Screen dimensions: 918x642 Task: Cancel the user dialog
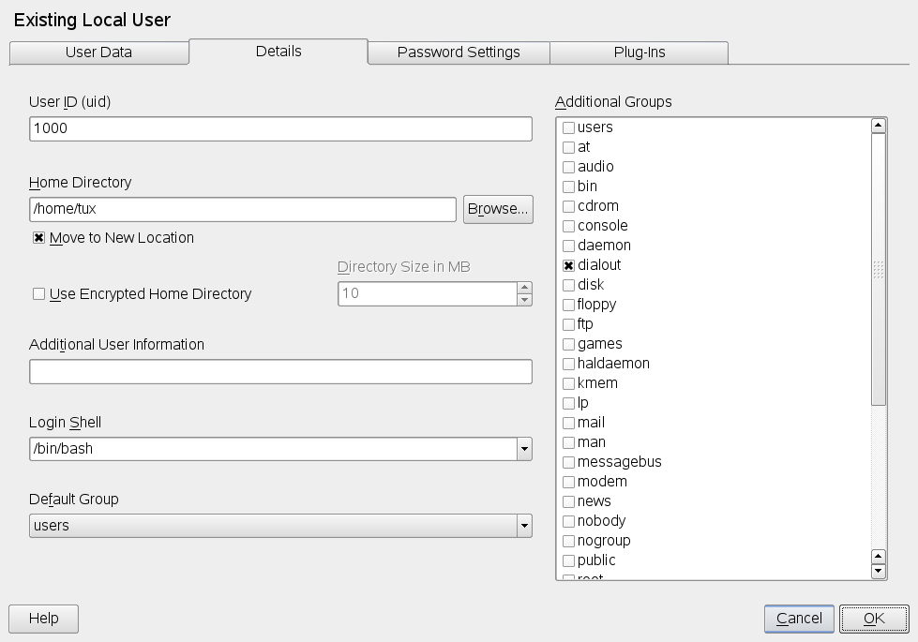[x=799, y=619]
